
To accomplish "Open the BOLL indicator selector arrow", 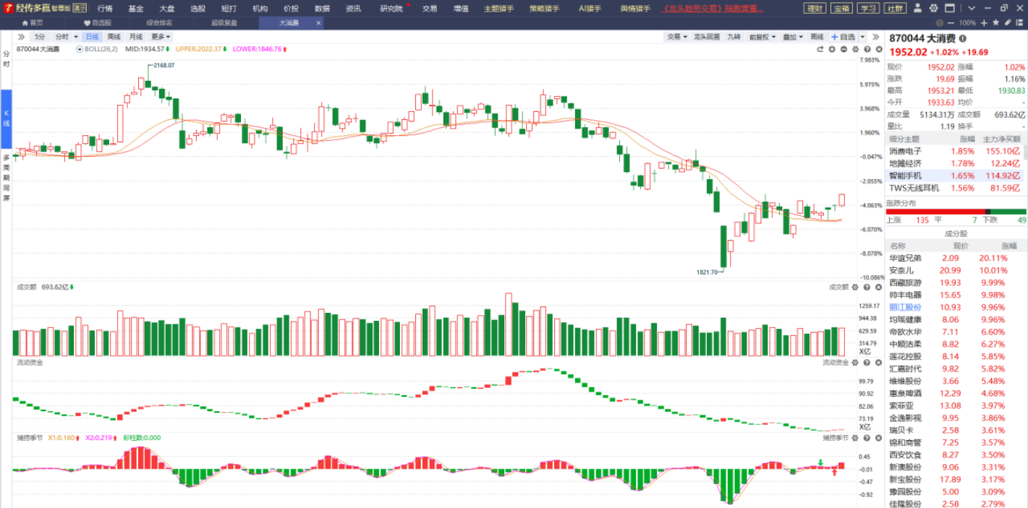I will tap(80, 49).
